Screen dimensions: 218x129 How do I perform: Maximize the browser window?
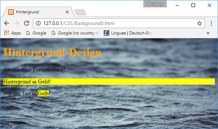(x=193, y=5)
